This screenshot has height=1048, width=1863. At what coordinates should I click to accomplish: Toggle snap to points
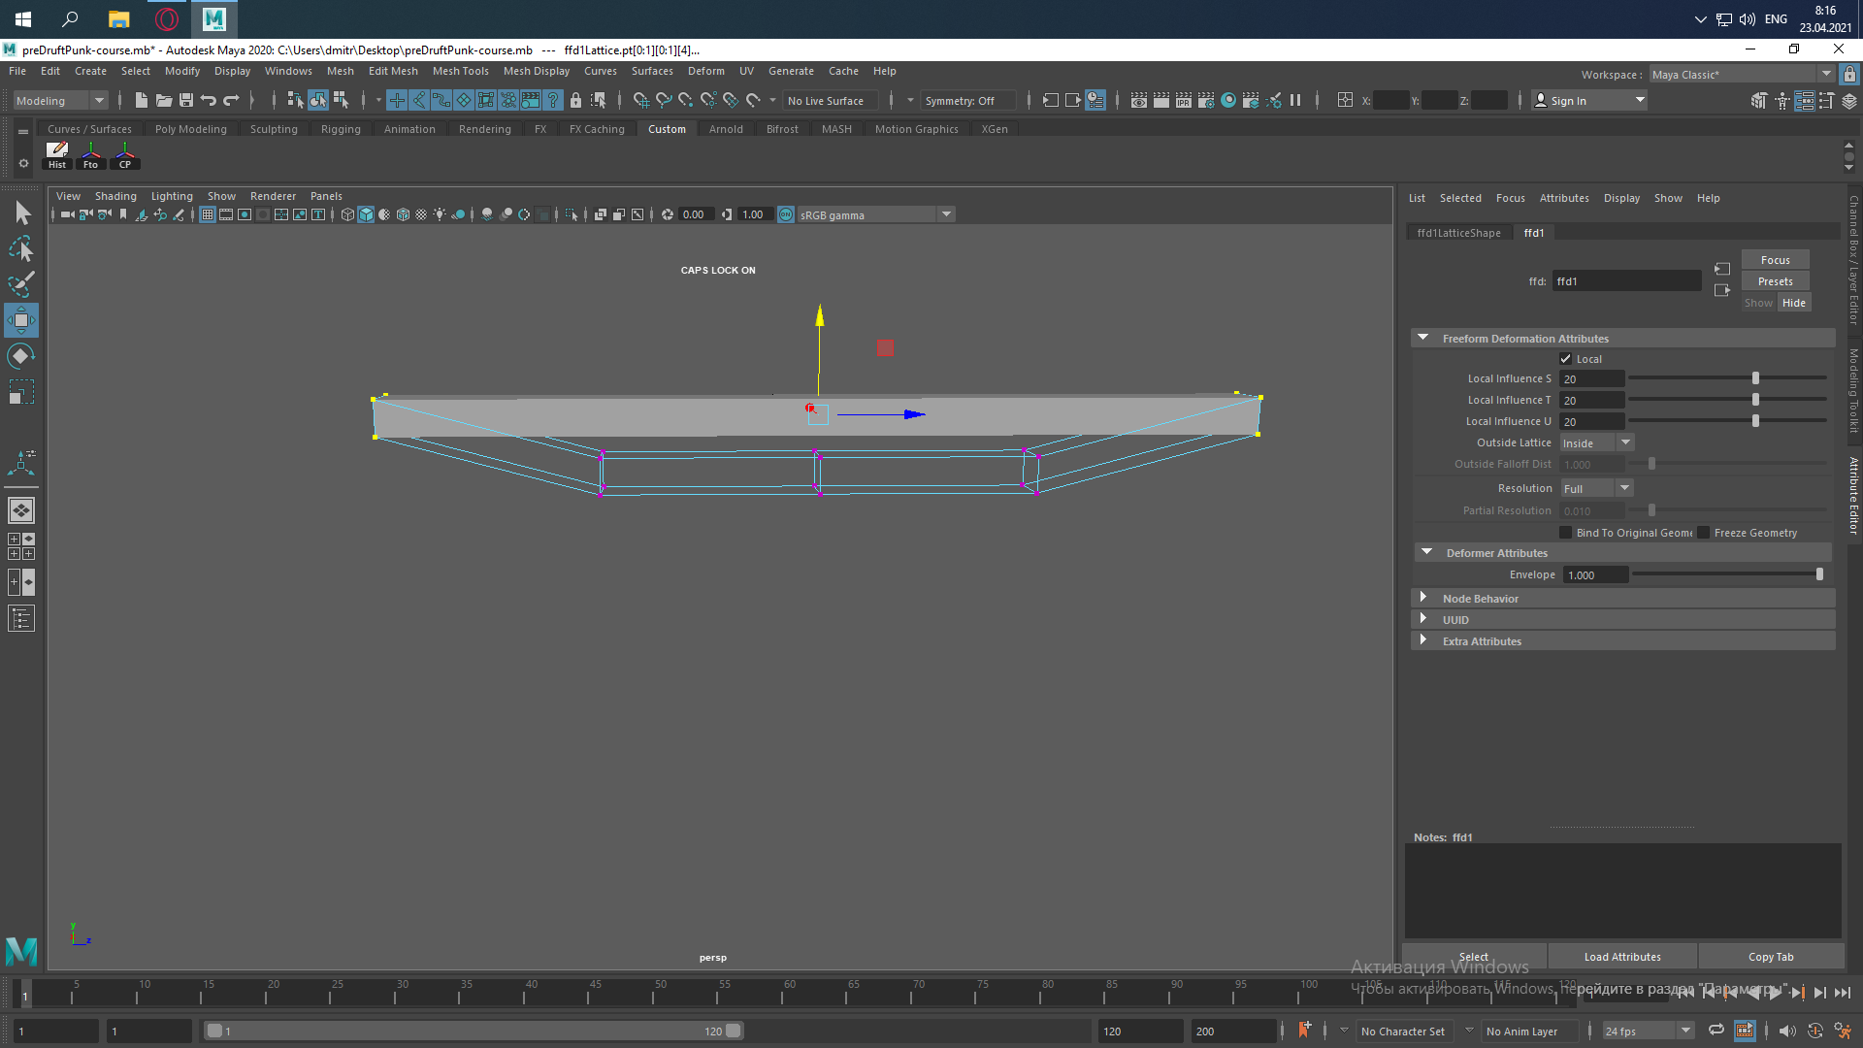(686, 100)
